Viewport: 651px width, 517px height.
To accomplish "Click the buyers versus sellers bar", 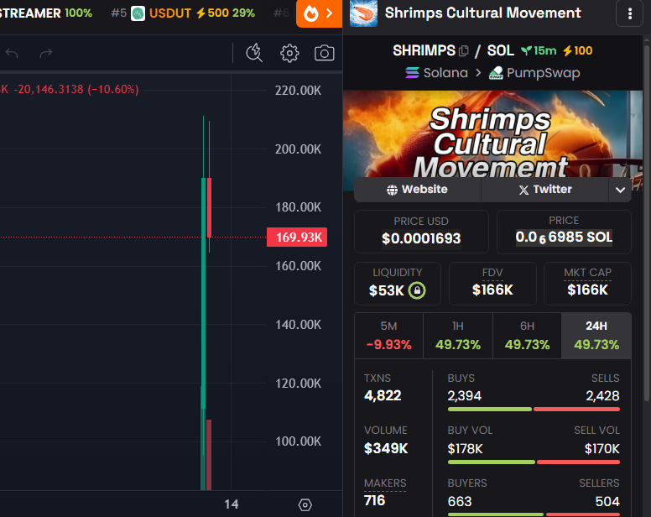I will [x=534, y=515].
